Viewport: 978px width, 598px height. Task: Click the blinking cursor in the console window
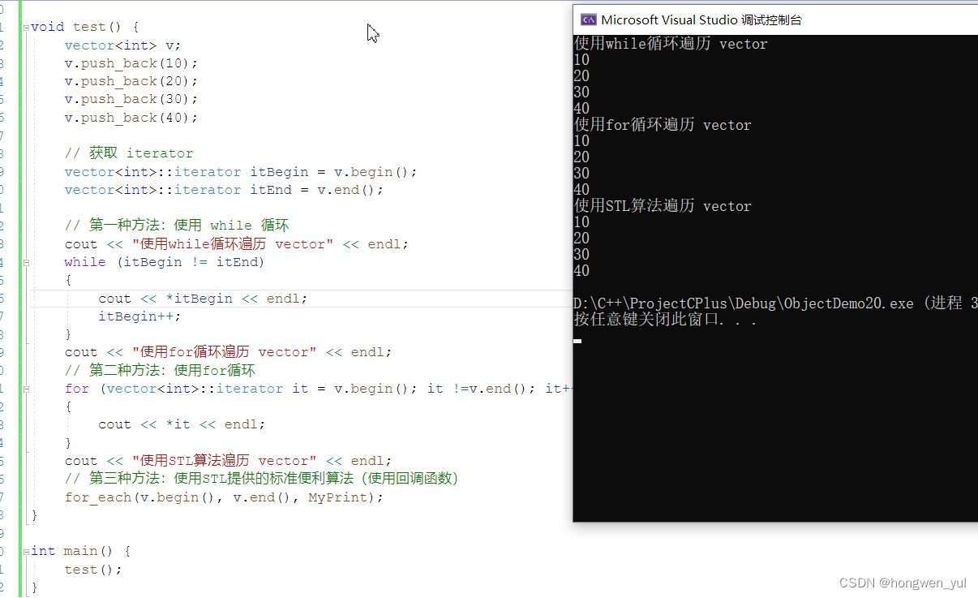(x=577, y=341)
